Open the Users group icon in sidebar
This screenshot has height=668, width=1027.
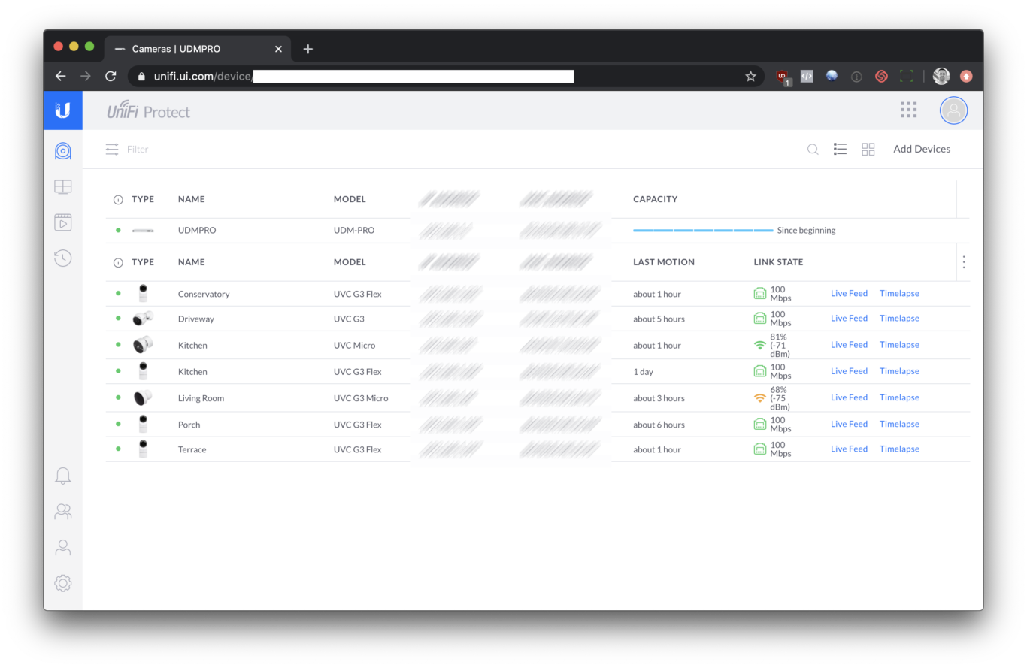pos(63,512)
